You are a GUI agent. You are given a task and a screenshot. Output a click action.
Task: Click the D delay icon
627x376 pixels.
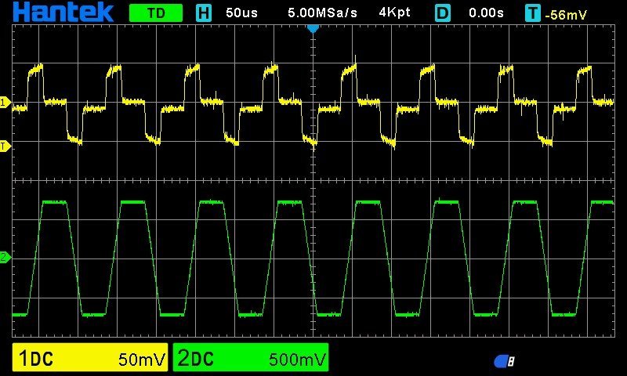[443, 13]
